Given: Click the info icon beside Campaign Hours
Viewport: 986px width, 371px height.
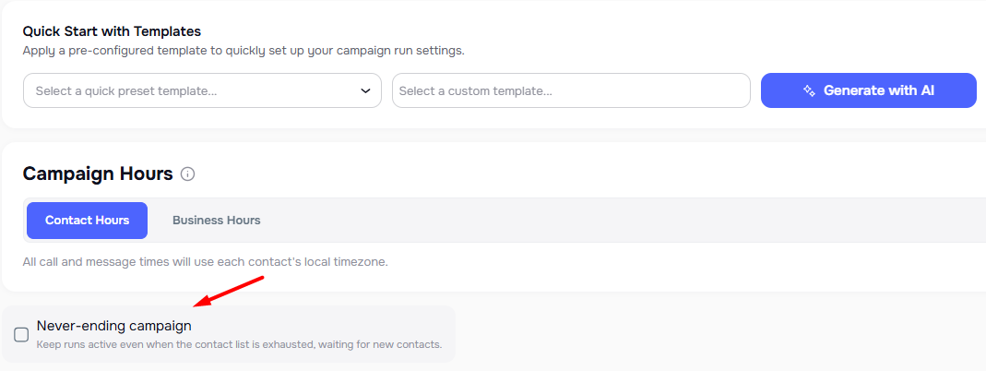Looking at the screenshot, I should (188, 174).
